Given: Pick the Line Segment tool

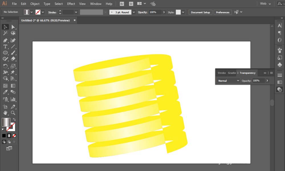Looking at the screenshot, I should (13, 46).
